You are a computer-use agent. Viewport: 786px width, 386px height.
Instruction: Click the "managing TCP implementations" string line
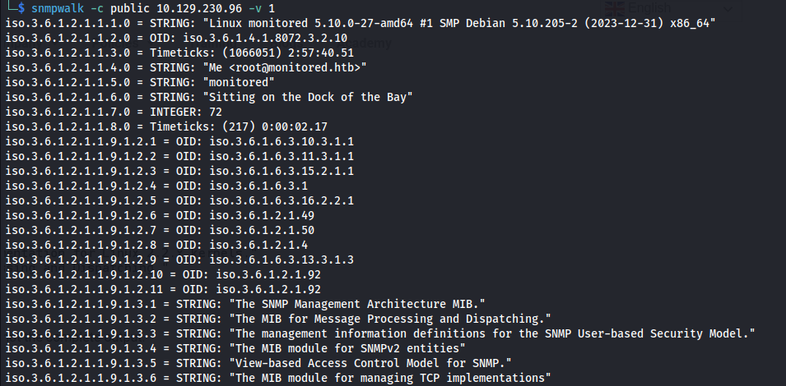tap(278, 378)
